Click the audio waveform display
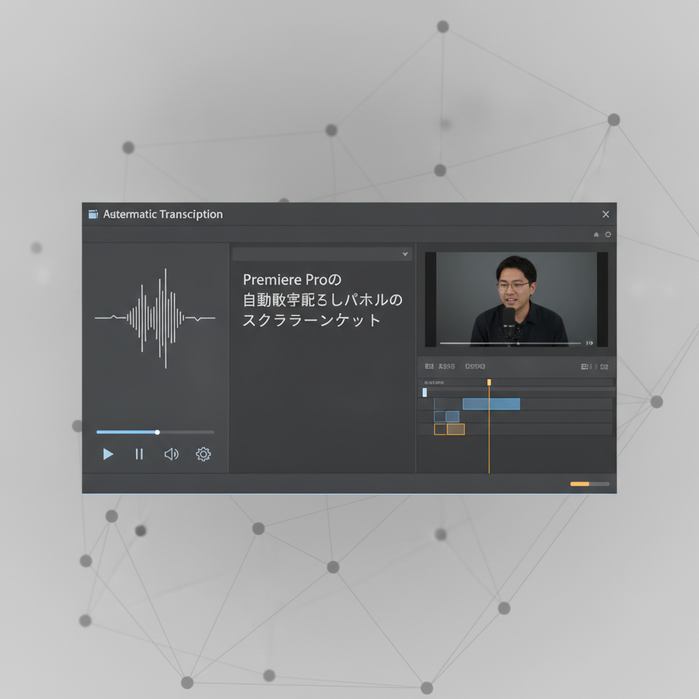The image size is (699, 699). 155,318
